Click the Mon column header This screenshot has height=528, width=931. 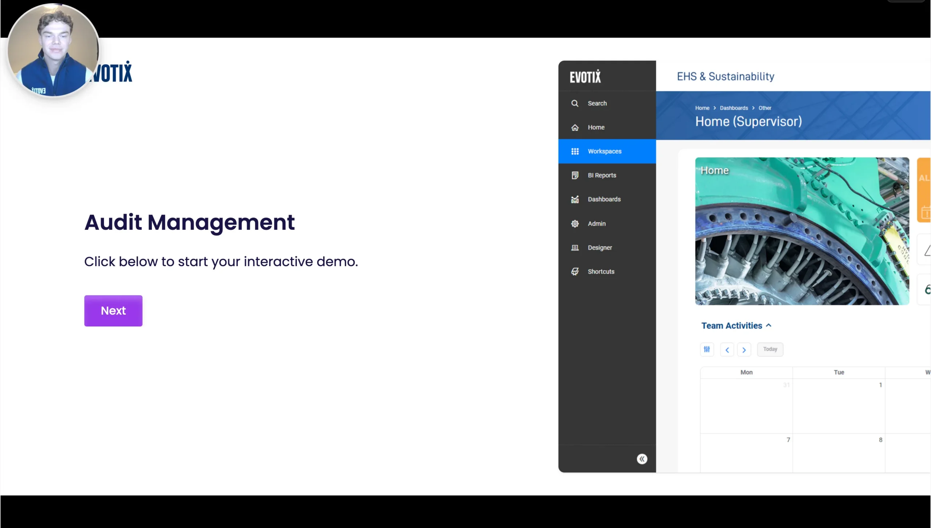tap(746, 372)
